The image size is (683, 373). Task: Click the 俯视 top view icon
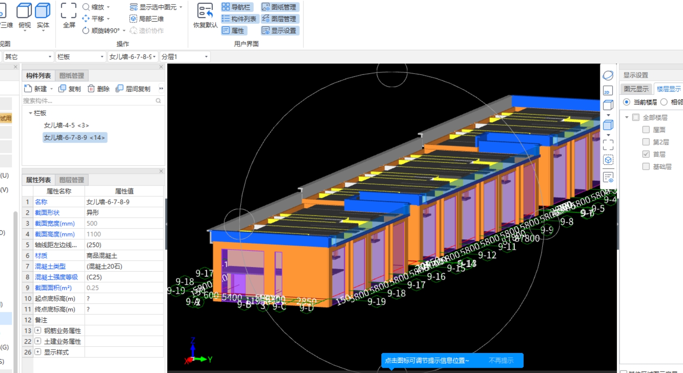tap(24, 11)
